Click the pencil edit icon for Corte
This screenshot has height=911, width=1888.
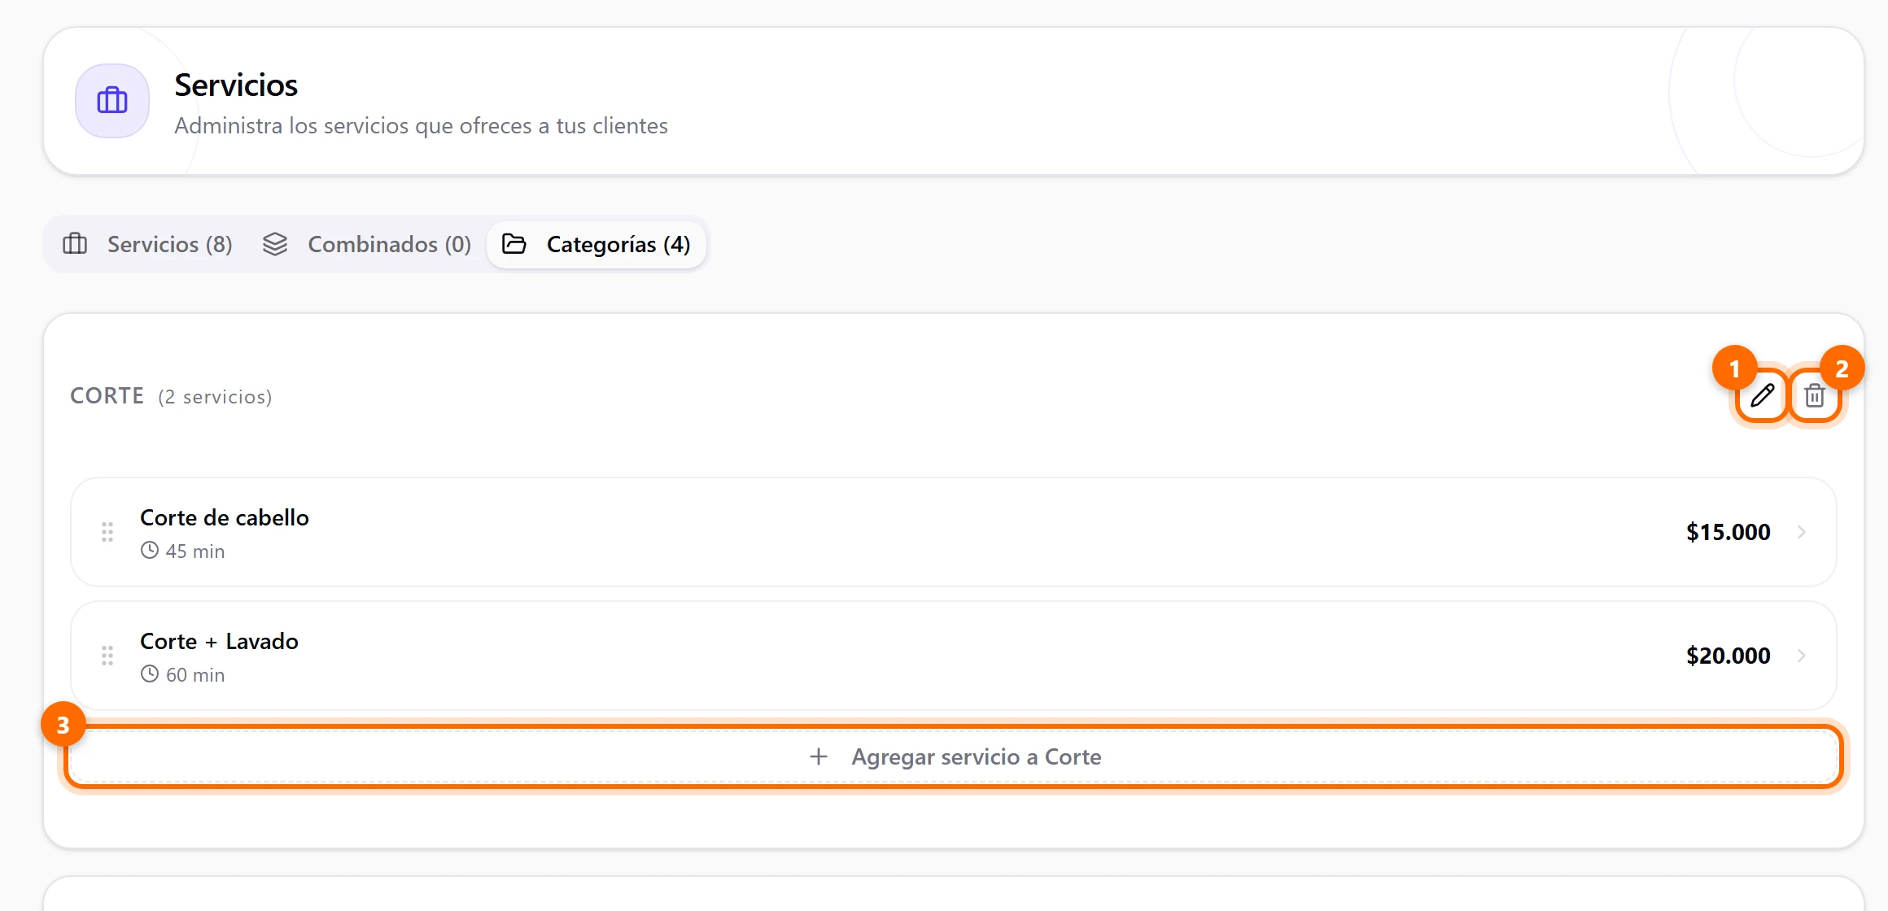tap(1762, 396)
